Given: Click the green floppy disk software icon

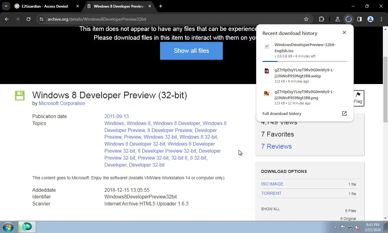Looking at the screenshot, I should 20,96.
